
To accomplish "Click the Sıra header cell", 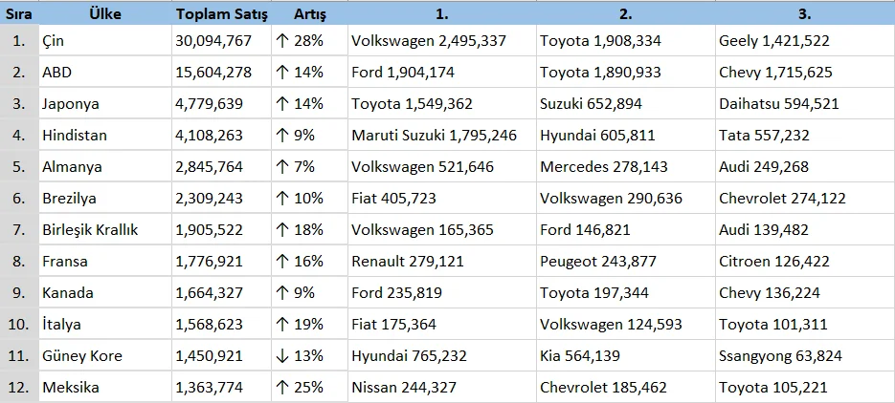I will (19, 14).
